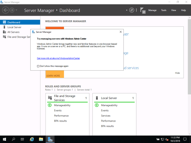Close the Windows Admin Center dialog

point(120,32)
